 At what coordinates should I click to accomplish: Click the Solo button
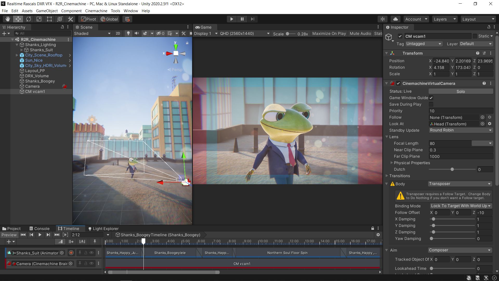[x=461, y=91]
